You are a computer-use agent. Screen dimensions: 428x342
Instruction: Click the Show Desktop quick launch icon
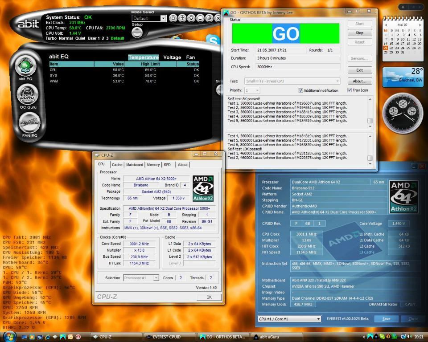pos(24,337)
